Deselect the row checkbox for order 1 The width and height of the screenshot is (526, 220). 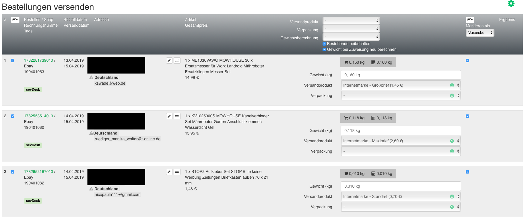(x=13, y=61)
